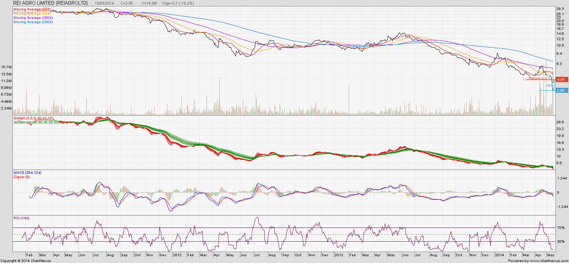This screenshot has width=569, height=263.
Task: Select the Moving Average (100d) legend label
Action: pos(33,18)
